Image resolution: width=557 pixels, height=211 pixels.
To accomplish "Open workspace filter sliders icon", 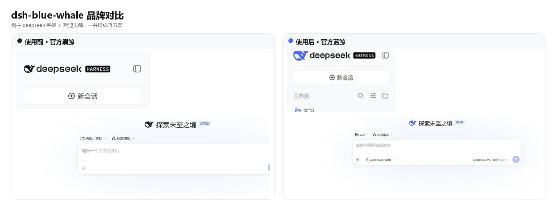I will click(373, 96).
